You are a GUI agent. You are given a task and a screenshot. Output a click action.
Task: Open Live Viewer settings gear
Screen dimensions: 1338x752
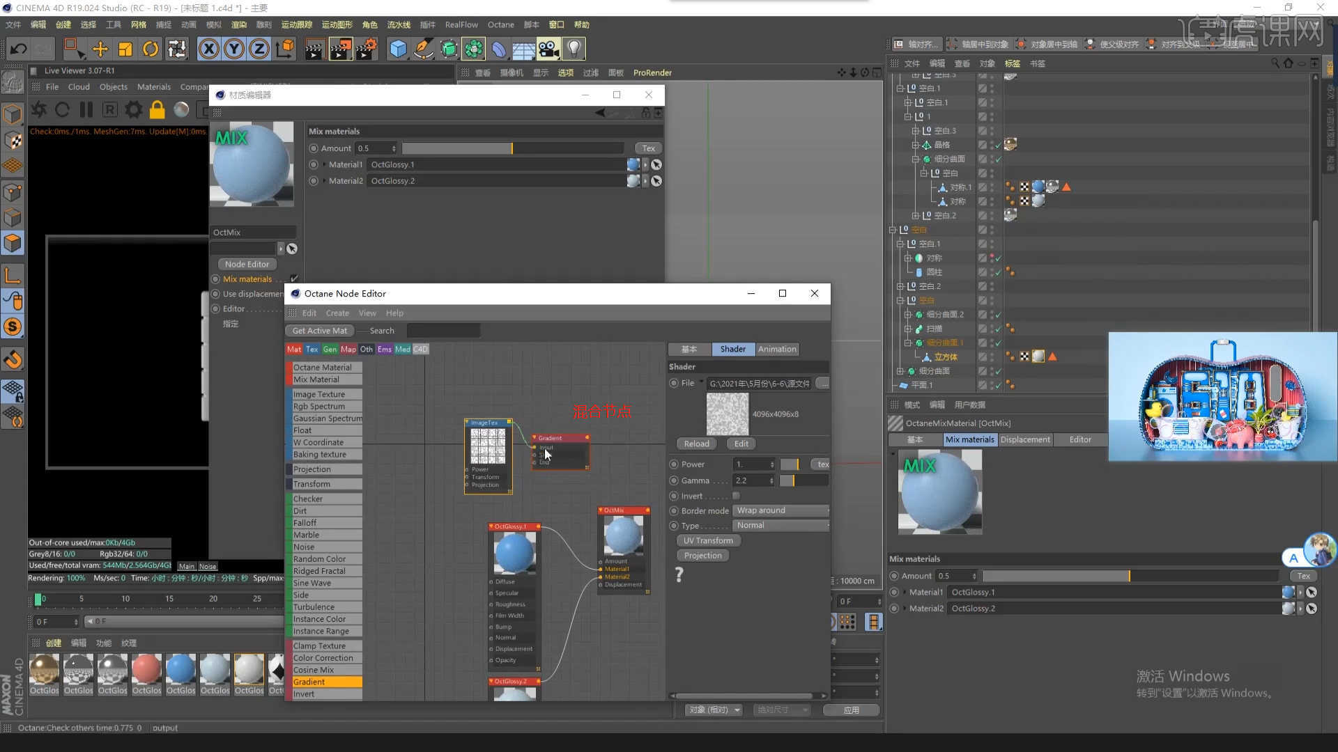pyautogui.click(x=133, y=110)
